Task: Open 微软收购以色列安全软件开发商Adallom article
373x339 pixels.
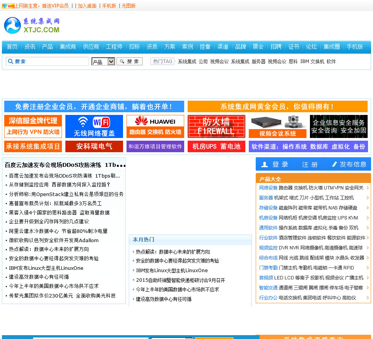Action: pyautogui.click(x=54, y=240)
